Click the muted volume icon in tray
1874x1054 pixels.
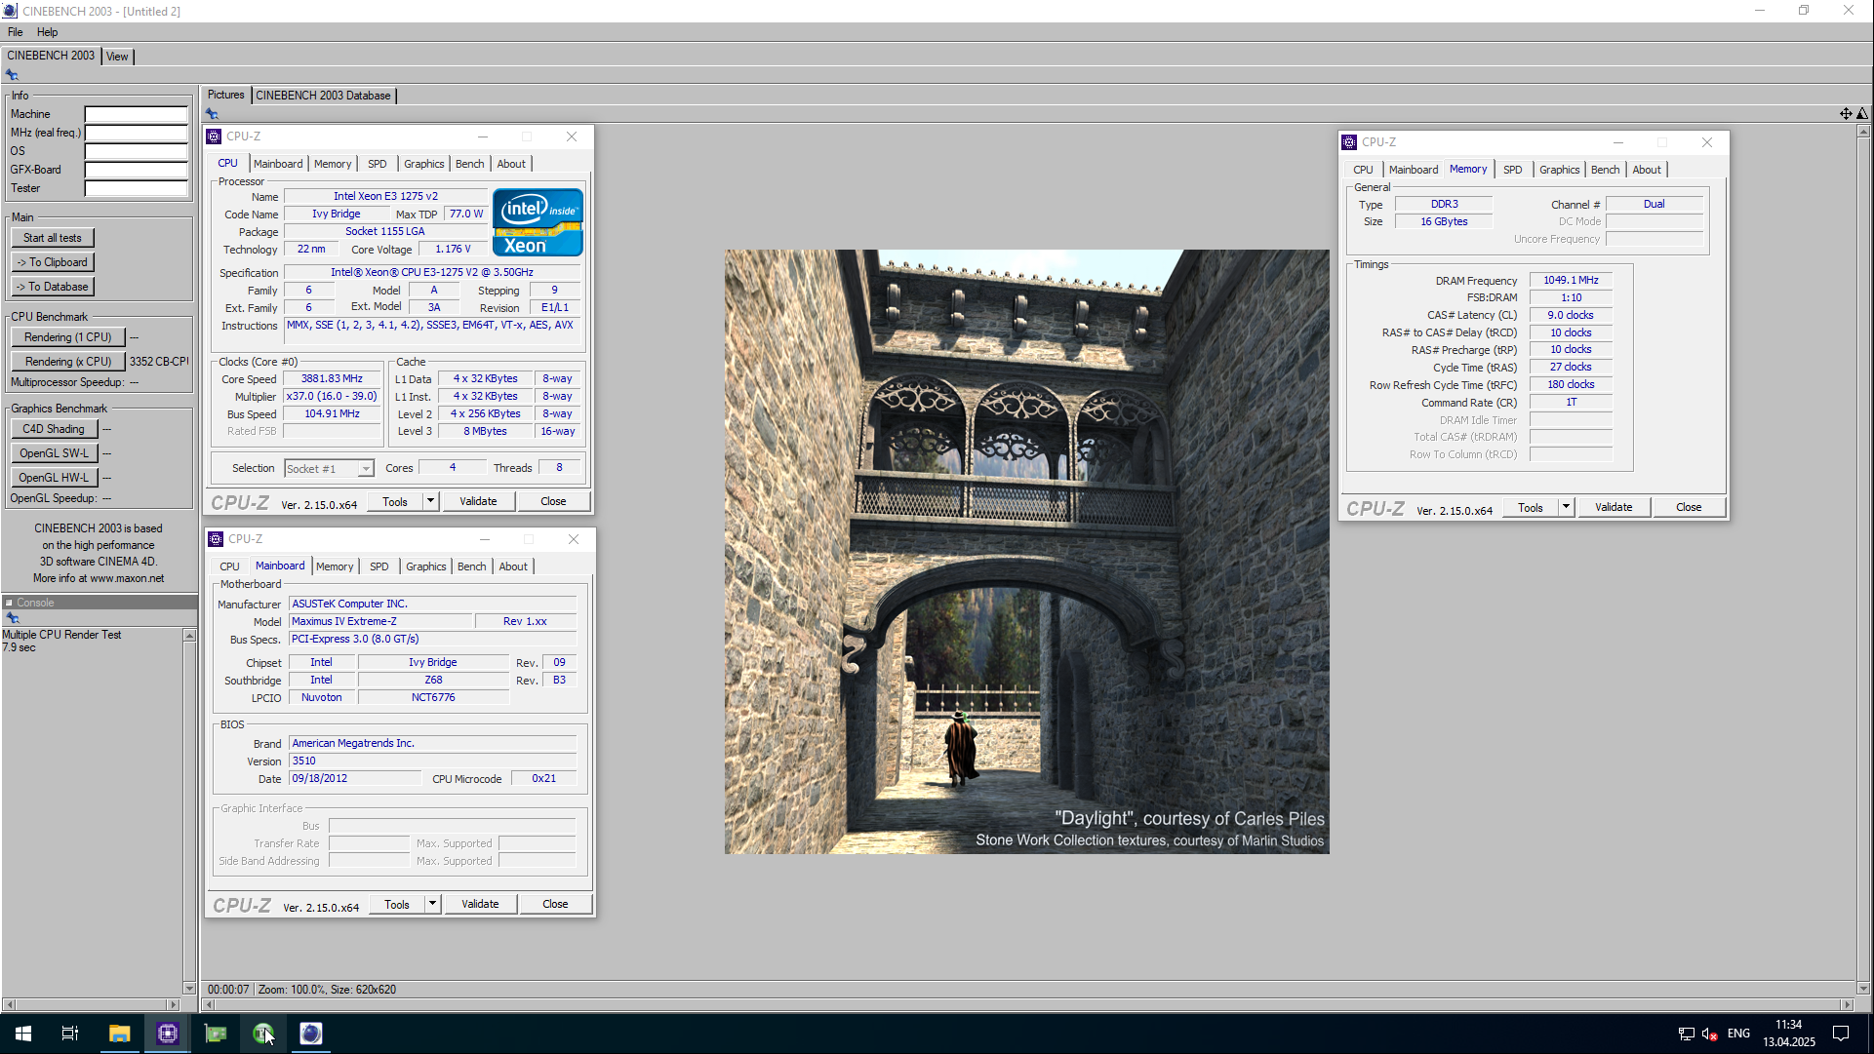coord(1709,1034)
